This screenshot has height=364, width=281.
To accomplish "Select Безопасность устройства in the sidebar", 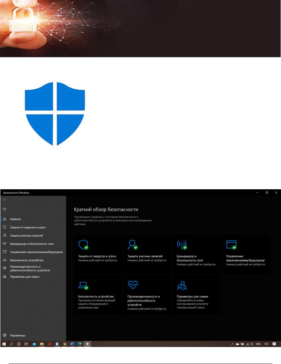I will point(27,260).
